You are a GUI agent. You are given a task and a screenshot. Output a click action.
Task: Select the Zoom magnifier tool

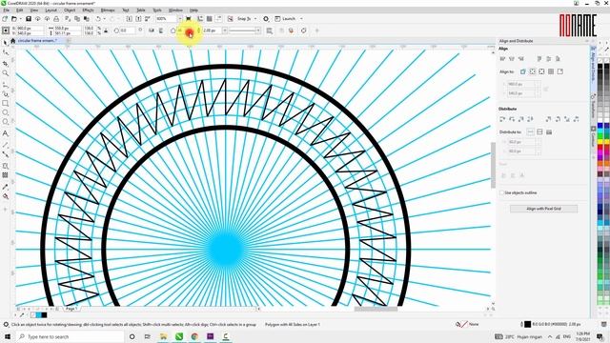(5, 73)
